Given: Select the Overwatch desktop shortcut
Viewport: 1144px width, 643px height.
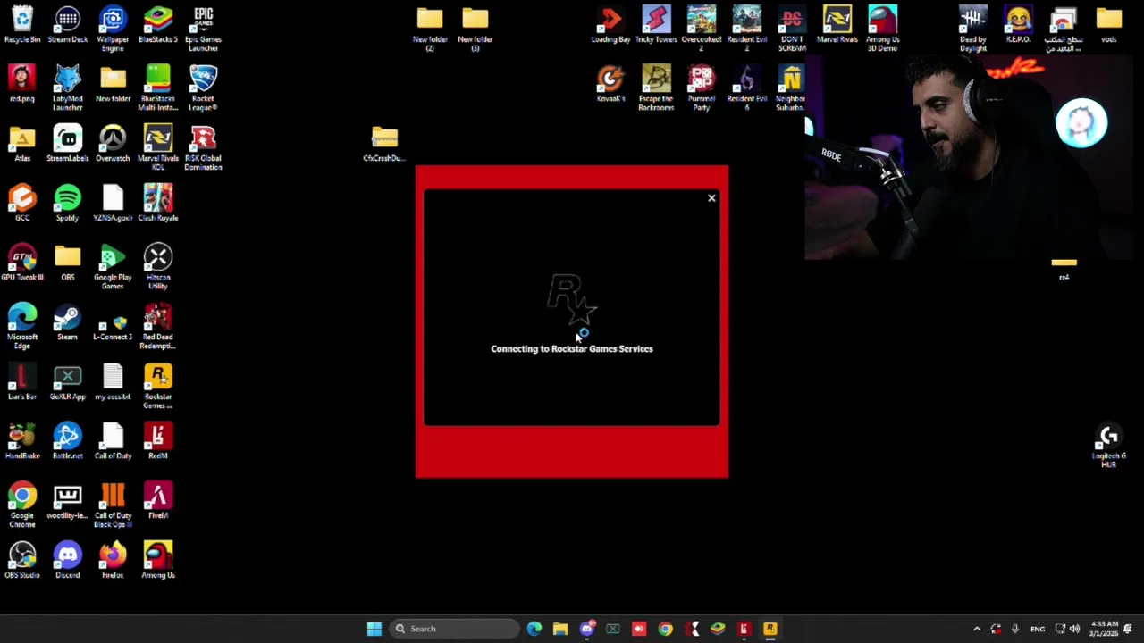Looking at the screenshot, I should tap(113, 144).
